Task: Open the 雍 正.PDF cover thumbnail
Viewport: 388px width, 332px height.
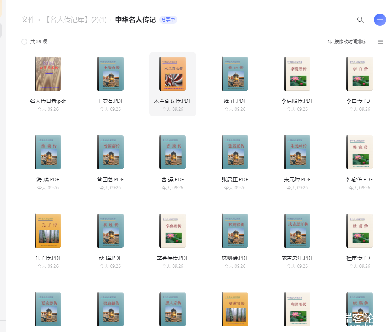Action: coord(235,74)
